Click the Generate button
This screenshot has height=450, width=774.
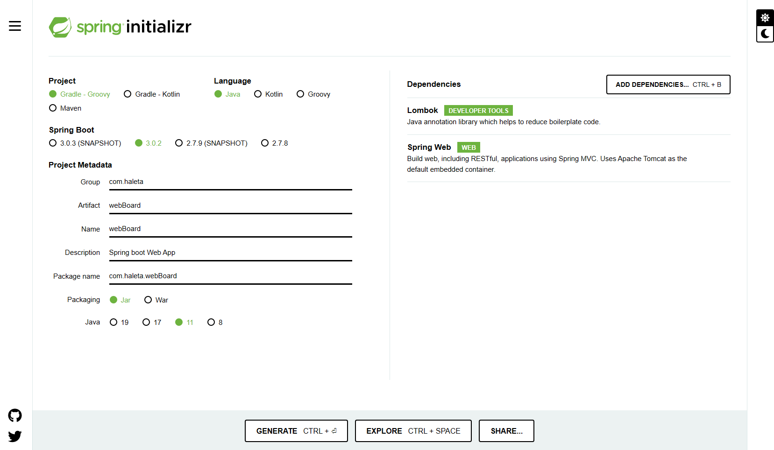pyautogui.click(x=296, y=431)
